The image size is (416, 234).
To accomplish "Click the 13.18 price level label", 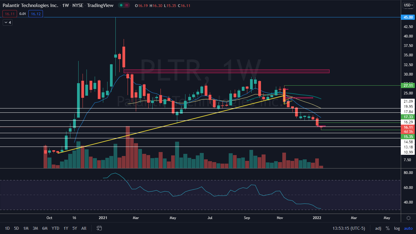I will point(408,147).
